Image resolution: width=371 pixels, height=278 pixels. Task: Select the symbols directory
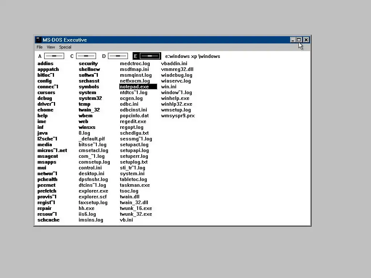[x=89, y=87]
